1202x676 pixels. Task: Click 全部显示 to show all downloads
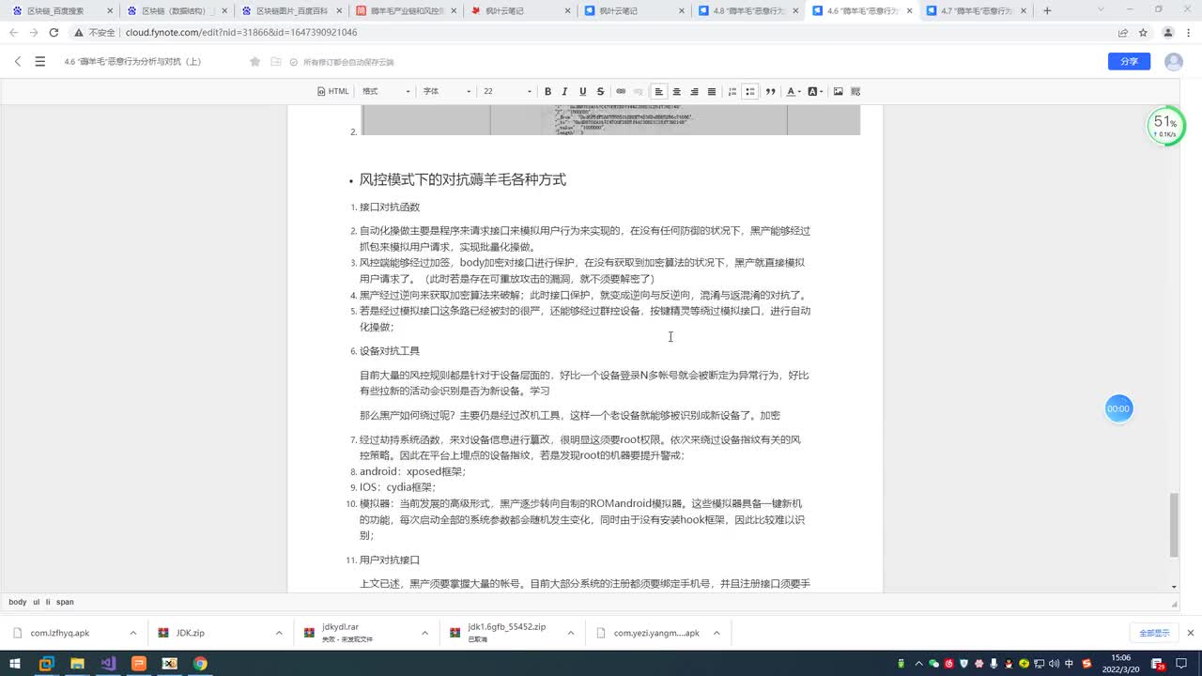[x=1154, y=633]
